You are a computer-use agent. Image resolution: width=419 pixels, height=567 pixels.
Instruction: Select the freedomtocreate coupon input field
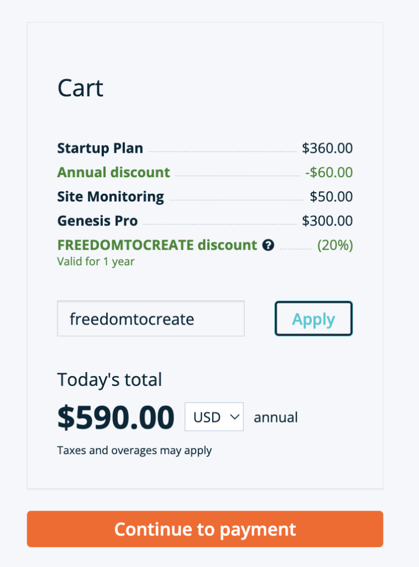[x=150, y=318]
